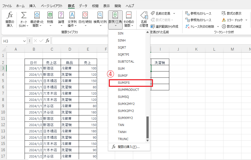Click the formula bar enter checkmark icon

[41, 41]
